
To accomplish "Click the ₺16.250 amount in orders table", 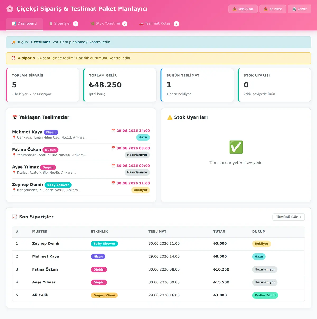I will pyautogui.click(x=221, y=269).
